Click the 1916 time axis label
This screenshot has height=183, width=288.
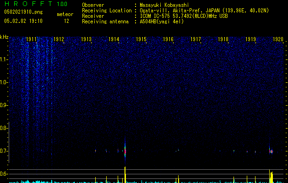pyautogui.click(x=168, y=39)
